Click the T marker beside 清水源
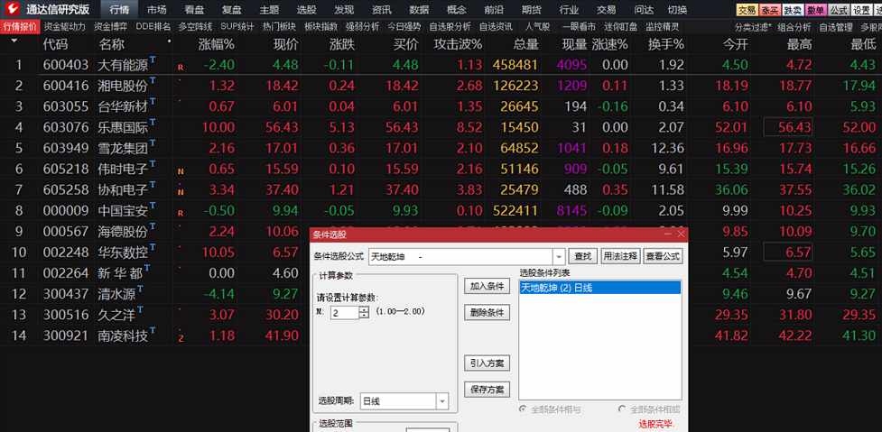Viewport: 882px width, 432px height. click(141, 289)
